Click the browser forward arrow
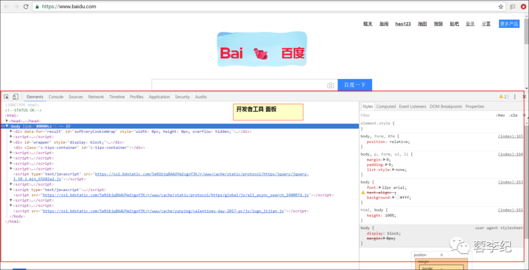 pos(16,6)
